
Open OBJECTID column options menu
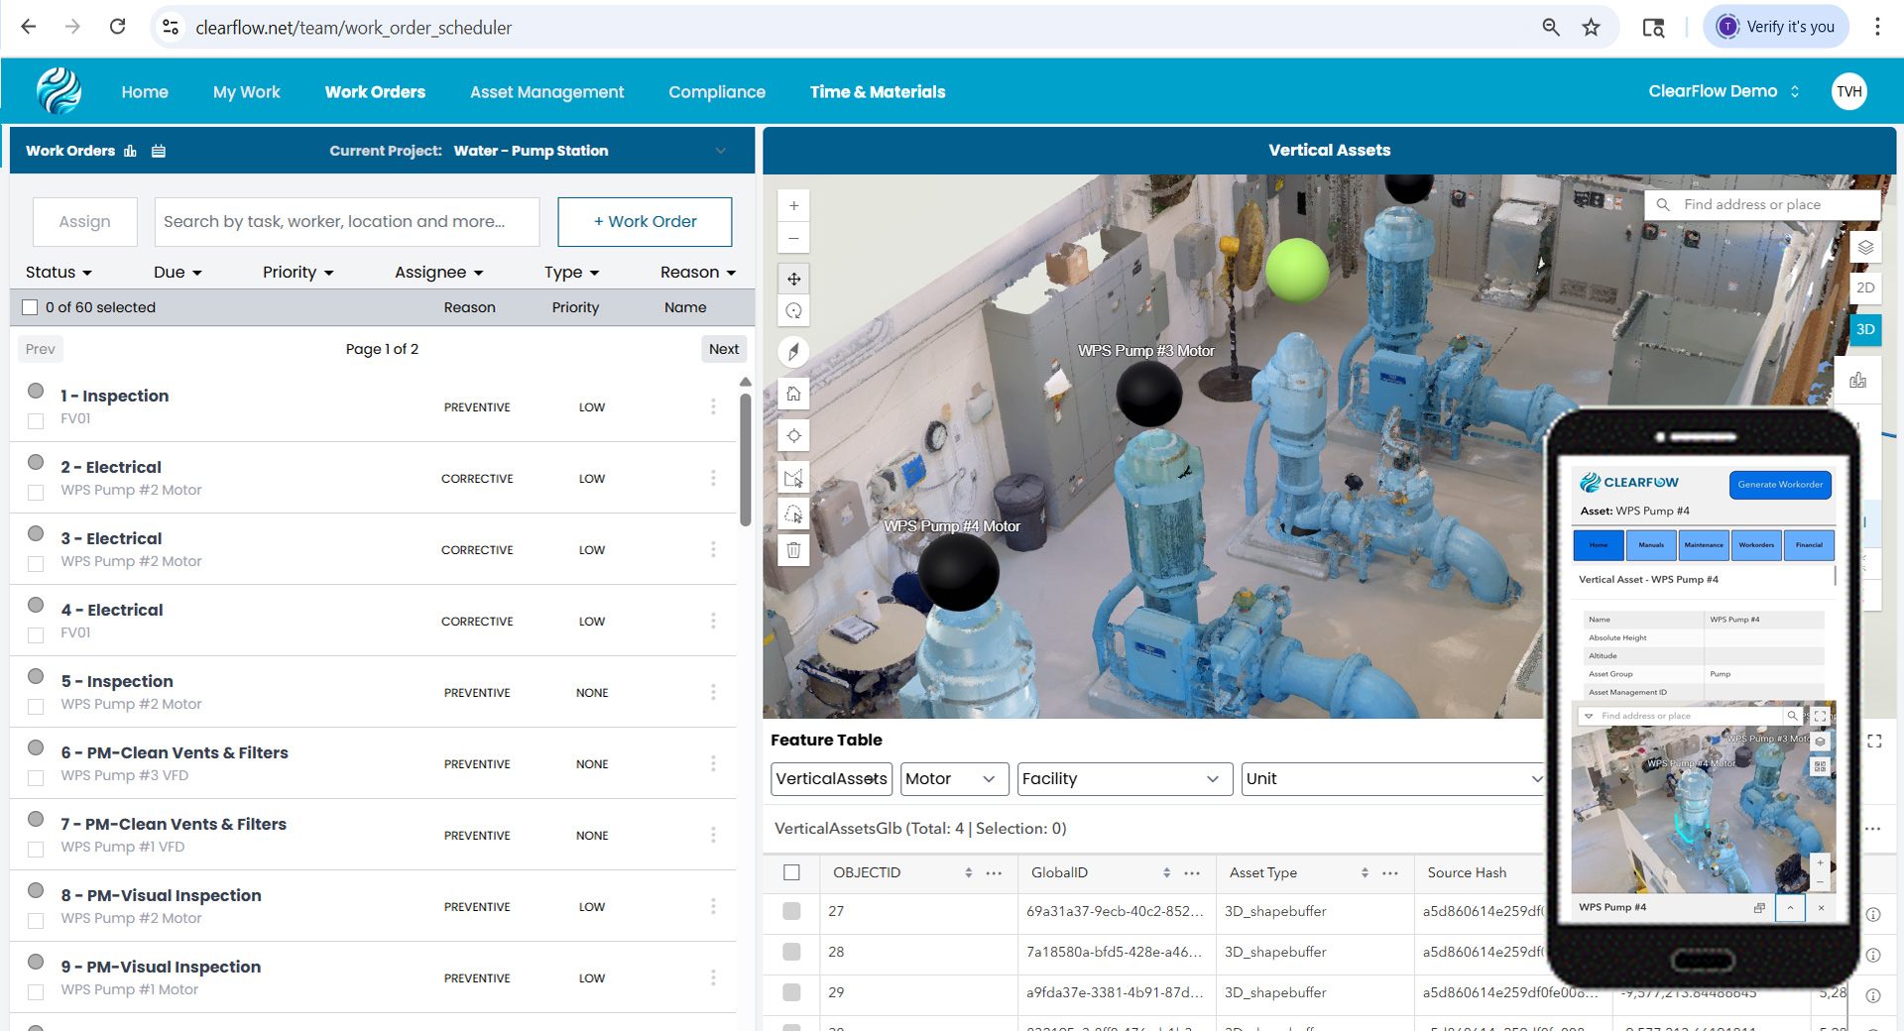pos(994,872)
